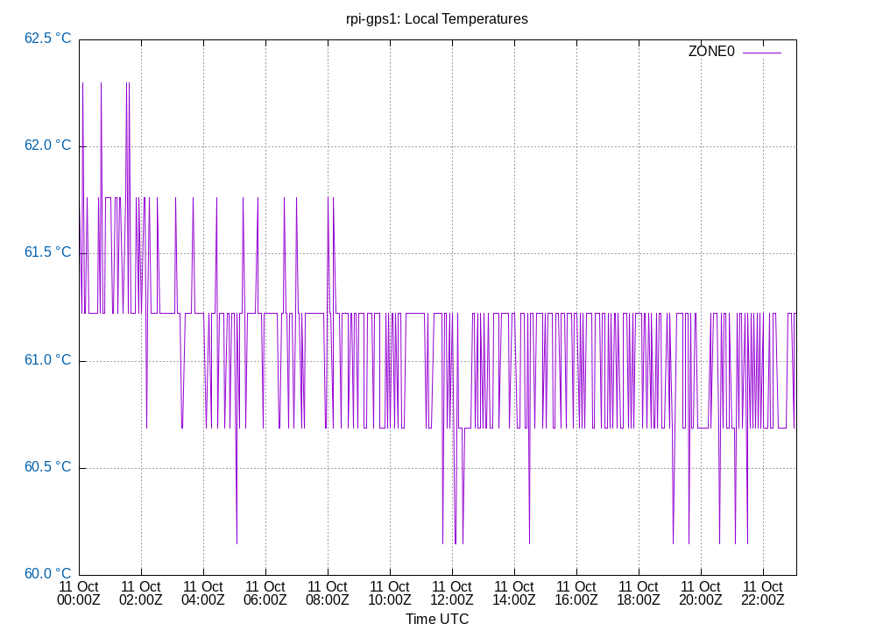Click the '11 Oct 02:00Z' x-axis label
876x631 pixels.
[x=141, y=593]
